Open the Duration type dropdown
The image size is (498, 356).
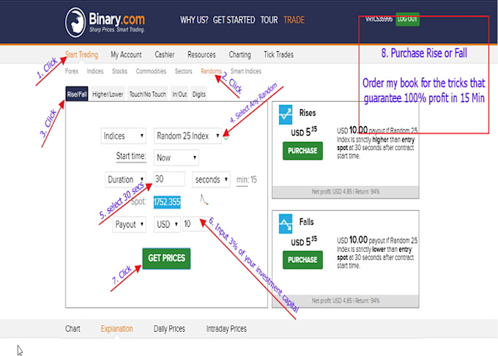pos(125,179)
